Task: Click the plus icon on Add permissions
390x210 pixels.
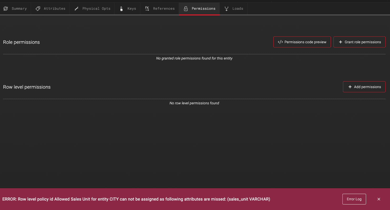Action: click(350, 87)
